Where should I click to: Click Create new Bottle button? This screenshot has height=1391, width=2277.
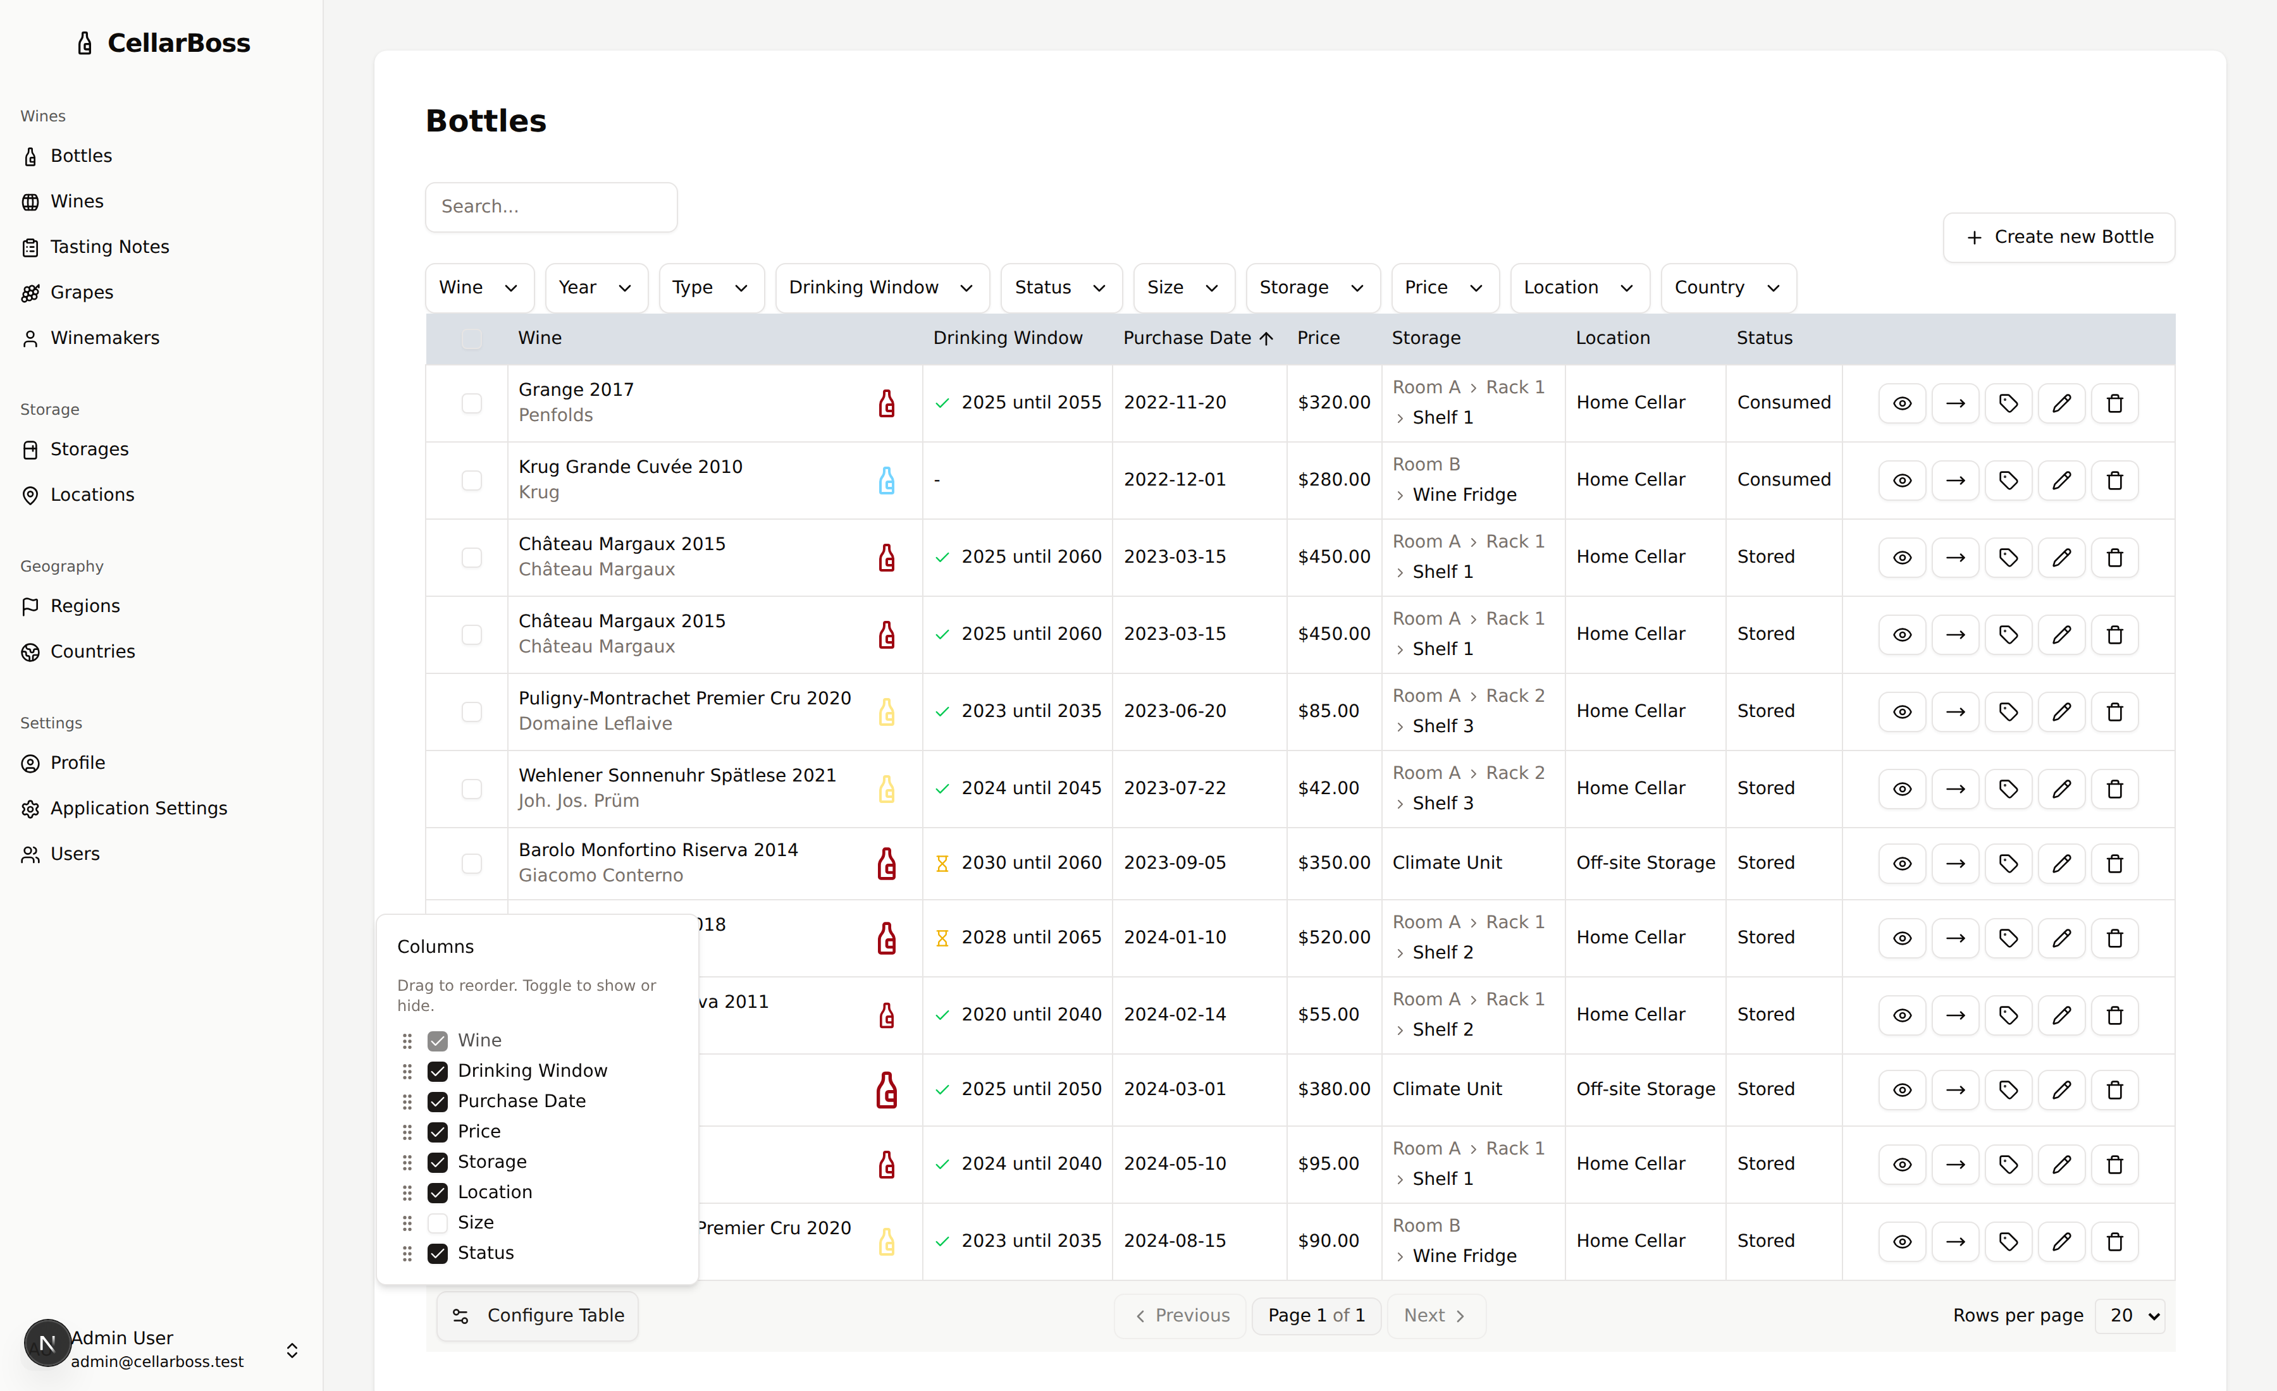2058,237
